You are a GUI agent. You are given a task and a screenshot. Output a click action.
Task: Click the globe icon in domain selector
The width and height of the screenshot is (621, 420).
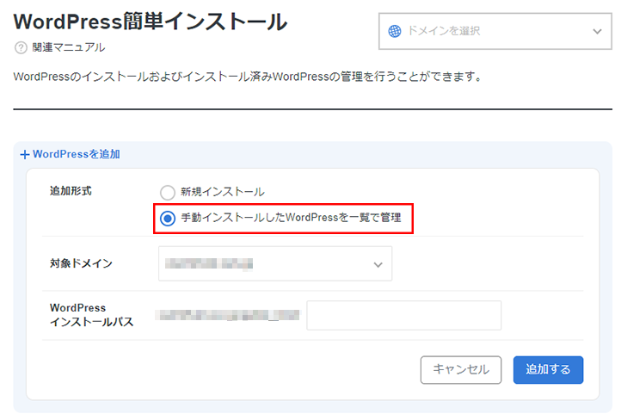(x=395, y=31)
